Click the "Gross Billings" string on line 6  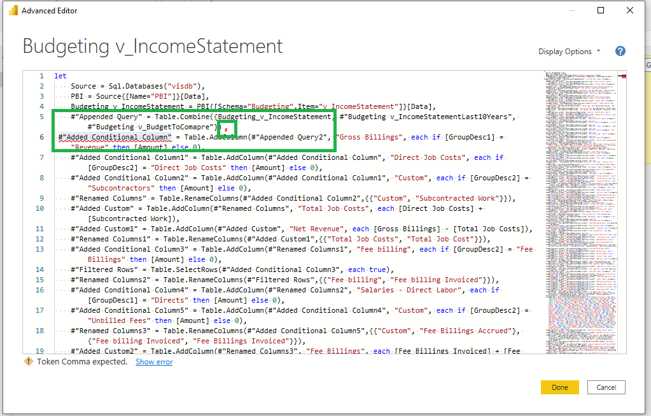pyautogui.click(x=369, y=137)
